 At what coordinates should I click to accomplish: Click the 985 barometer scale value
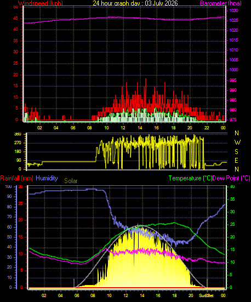point(233,100)
